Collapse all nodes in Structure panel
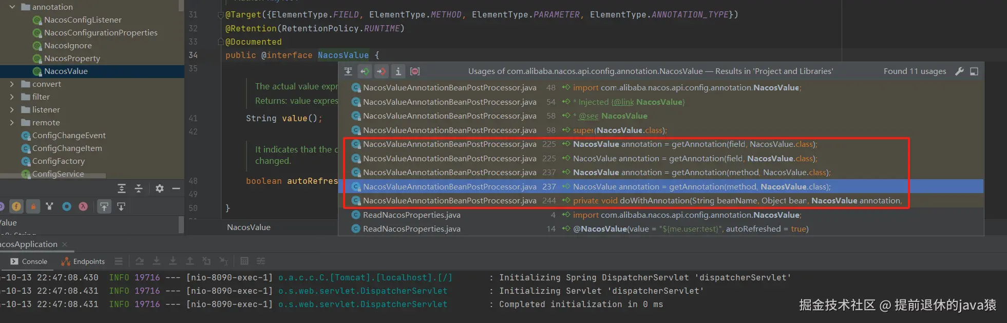The height and width of the screenshot is (323, 1007). (x=139, y=188)
